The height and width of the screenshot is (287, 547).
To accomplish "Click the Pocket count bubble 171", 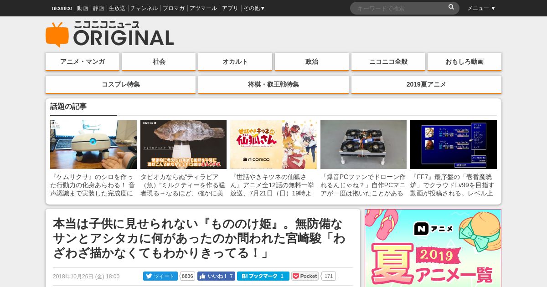I will coord(329,276).
